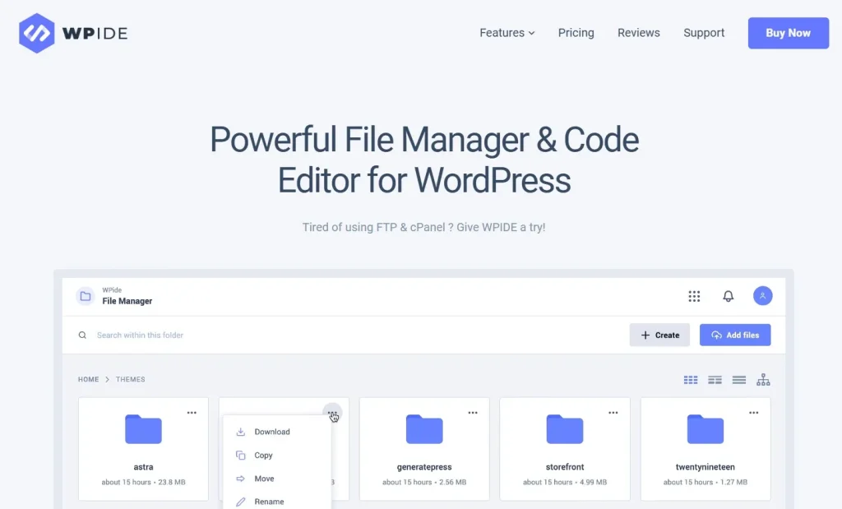Click 'about 15 hours • 1.27 MB' text
This screenshot has width=842, height=509.
click(x=706, y=482)
